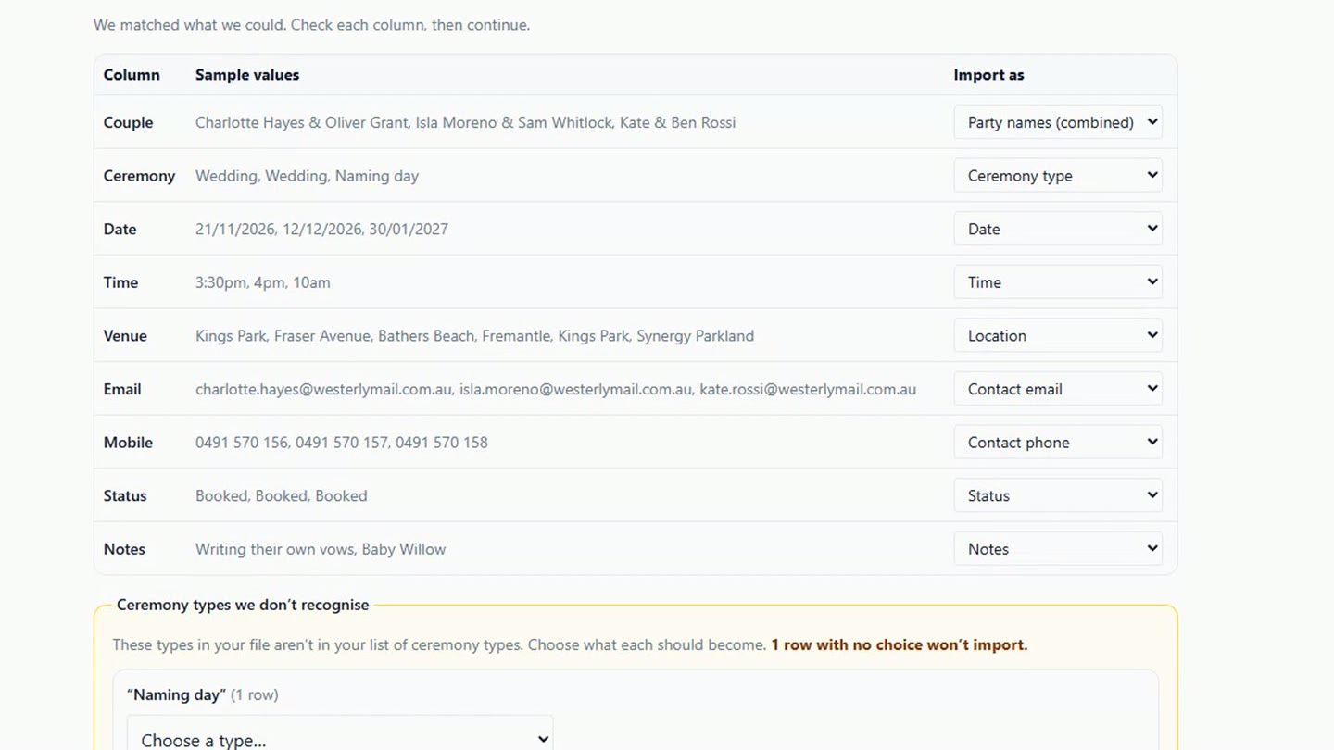
Task: Click email samples starting 'charlotte.hayes@westerlymail.com.au'
Action: [x=556, y=389]
